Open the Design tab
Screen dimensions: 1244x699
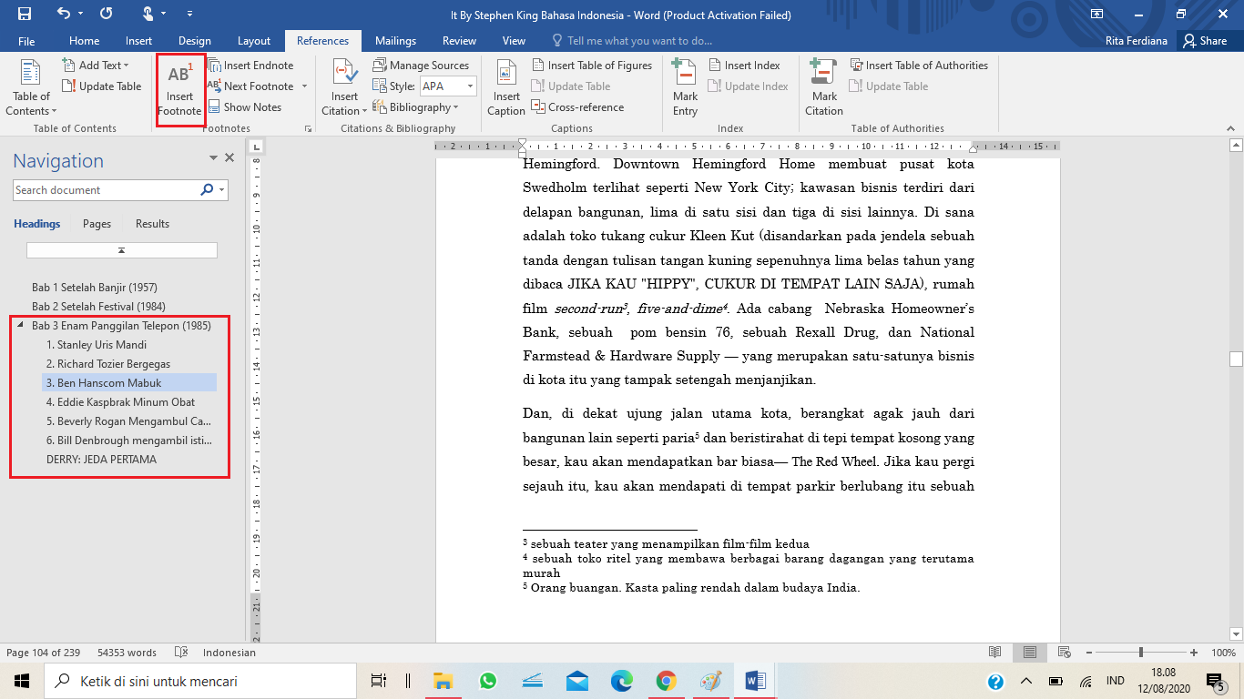194,41
